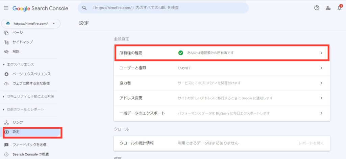Select 設定 in the sidebar
Screen dimensions: 346x159
(x=31, y=132)
